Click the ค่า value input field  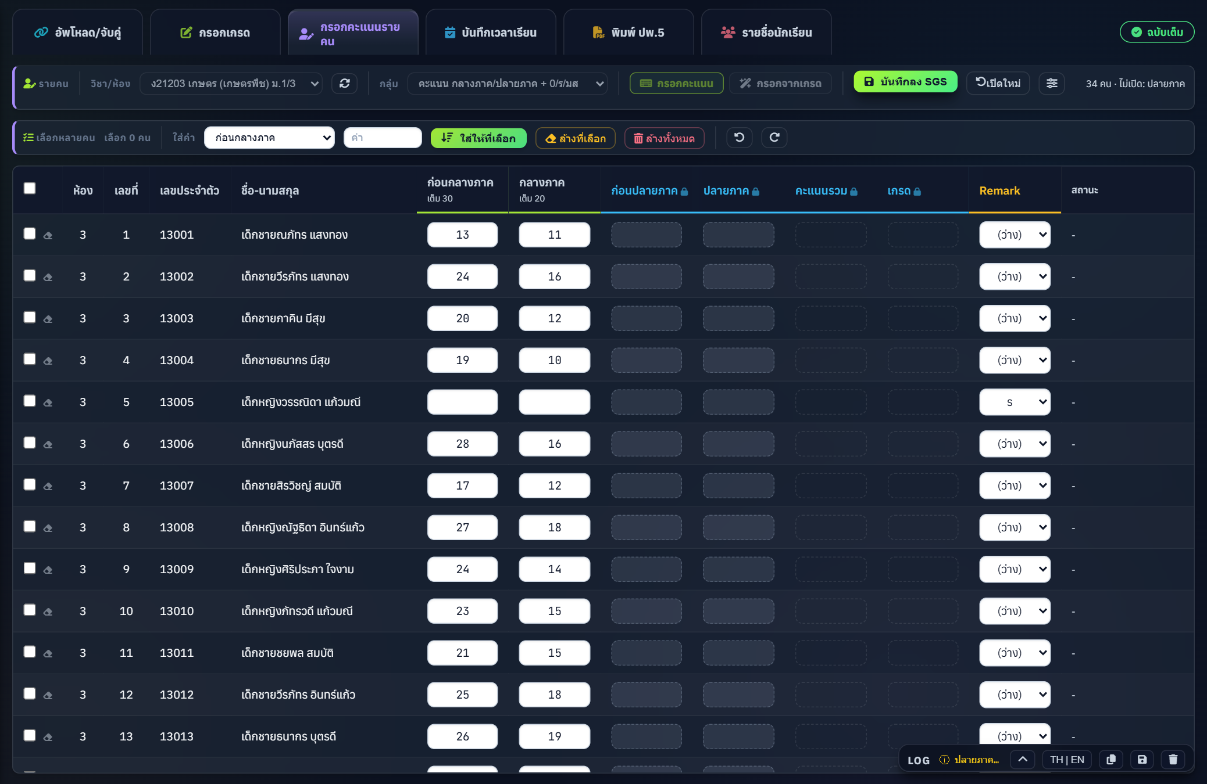tap(383, 138)
